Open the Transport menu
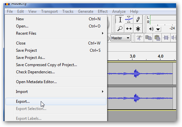This screenshot has height=127, width=182. click(49, 11)
